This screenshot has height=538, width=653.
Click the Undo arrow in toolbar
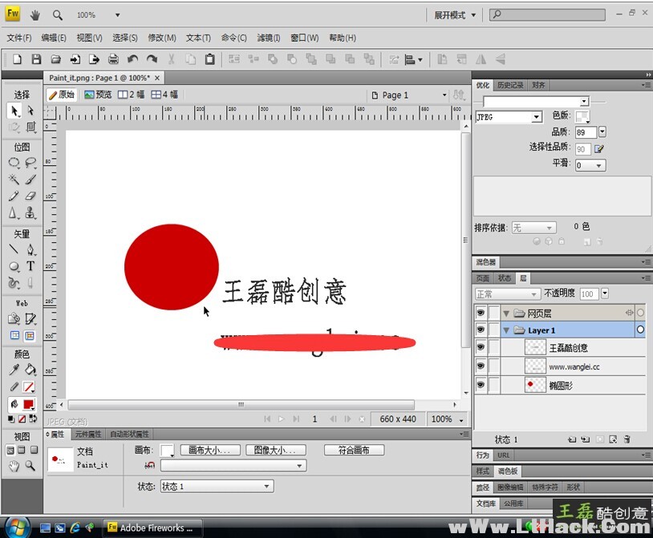coord(132,59)
